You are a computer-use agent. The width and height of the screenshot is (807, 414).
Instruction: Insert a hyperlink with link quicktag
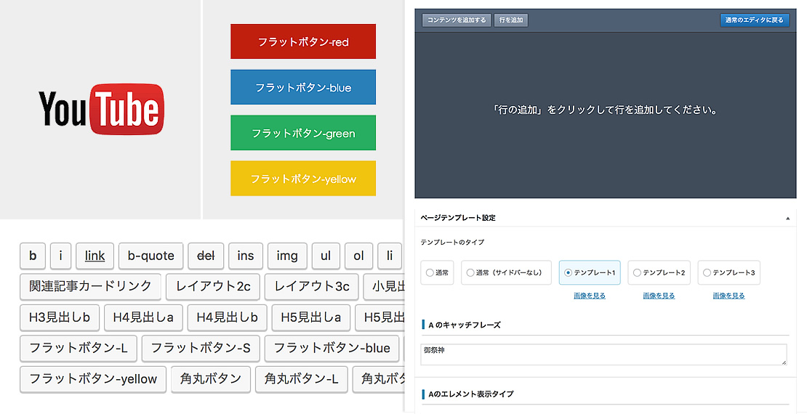tap(95, 256)
